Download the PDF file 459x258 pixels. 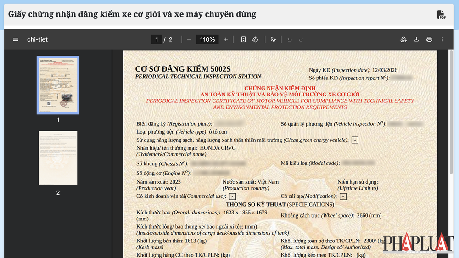(x=416, y=39)
